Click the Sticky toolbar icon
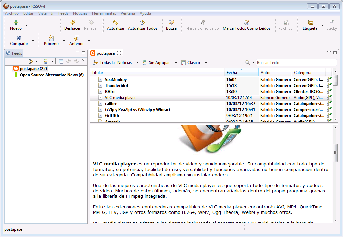343x237 pixels. click(332, 22)
